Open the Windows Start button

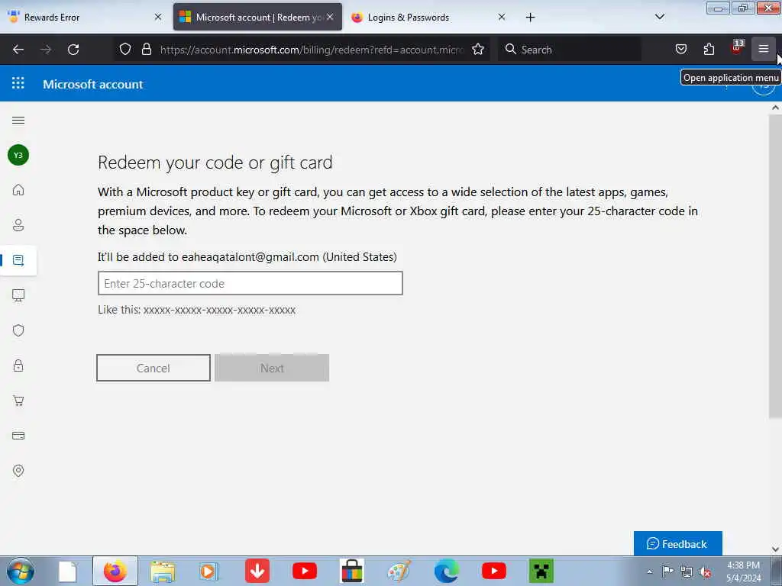[x=21, y=571]
